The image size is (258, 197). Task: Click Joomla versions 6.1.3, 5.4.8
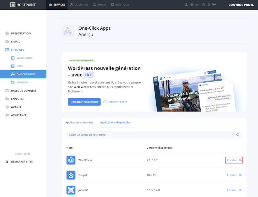[x=153, y=190]
